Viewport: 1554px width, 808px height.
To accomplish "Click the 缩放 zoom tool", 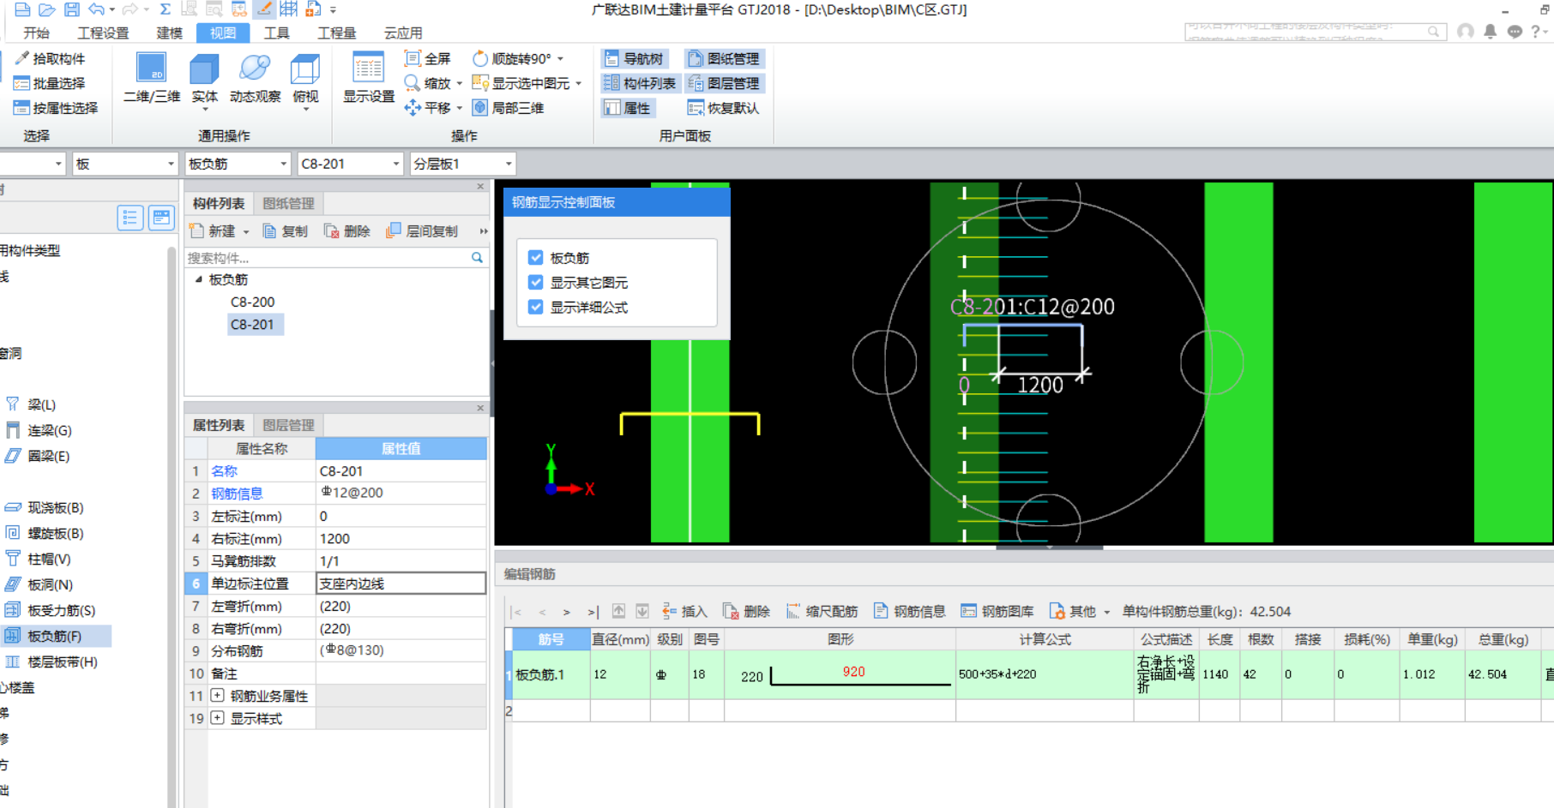I will tap(428, 83).
